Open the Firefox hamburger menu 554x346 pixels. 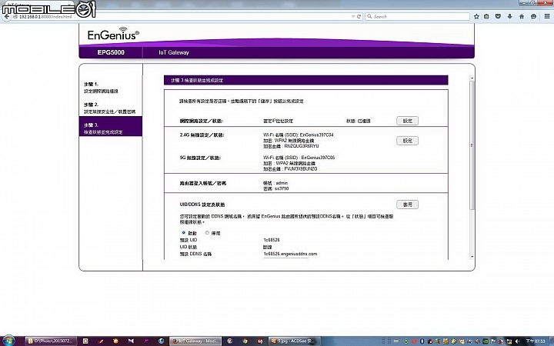tap(547, 17)
